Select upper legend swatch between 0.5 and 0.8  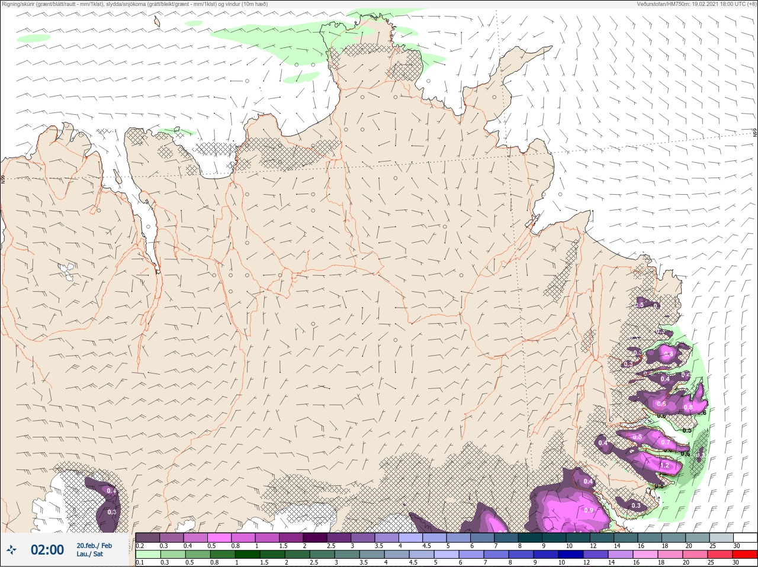coord(219,537)
